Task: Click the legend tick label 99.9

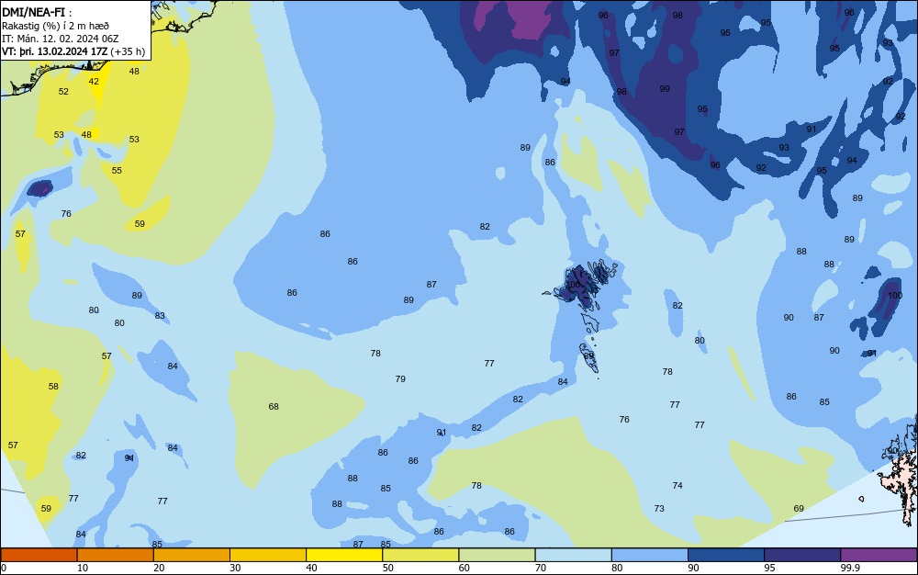Action: (x=849, y=568)
